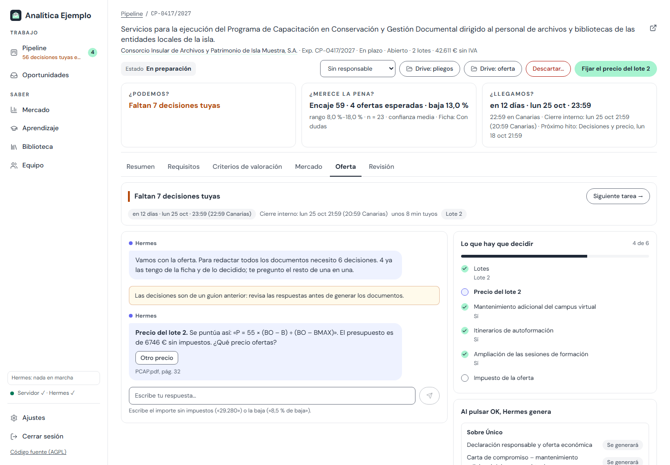
Task: Open the Código fuente (AGPL) link
Action: 38,452
